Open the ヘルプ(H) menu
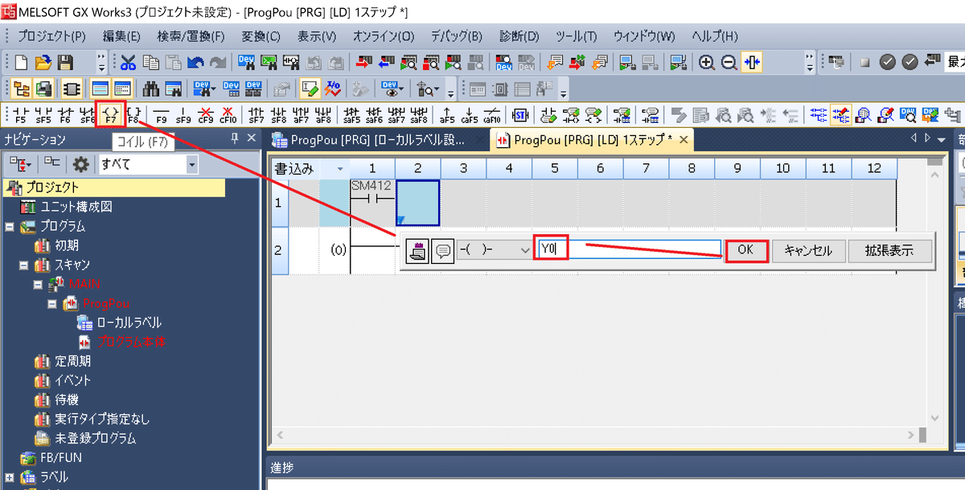Image resolution: width=965 pixels, height=490 pixels. [x=715, y=36]
